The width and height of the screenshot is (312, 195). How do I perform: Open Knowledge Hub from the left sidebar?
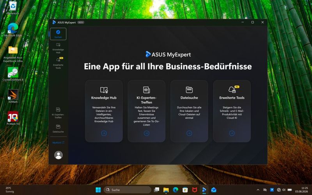[x=58, y=48]
